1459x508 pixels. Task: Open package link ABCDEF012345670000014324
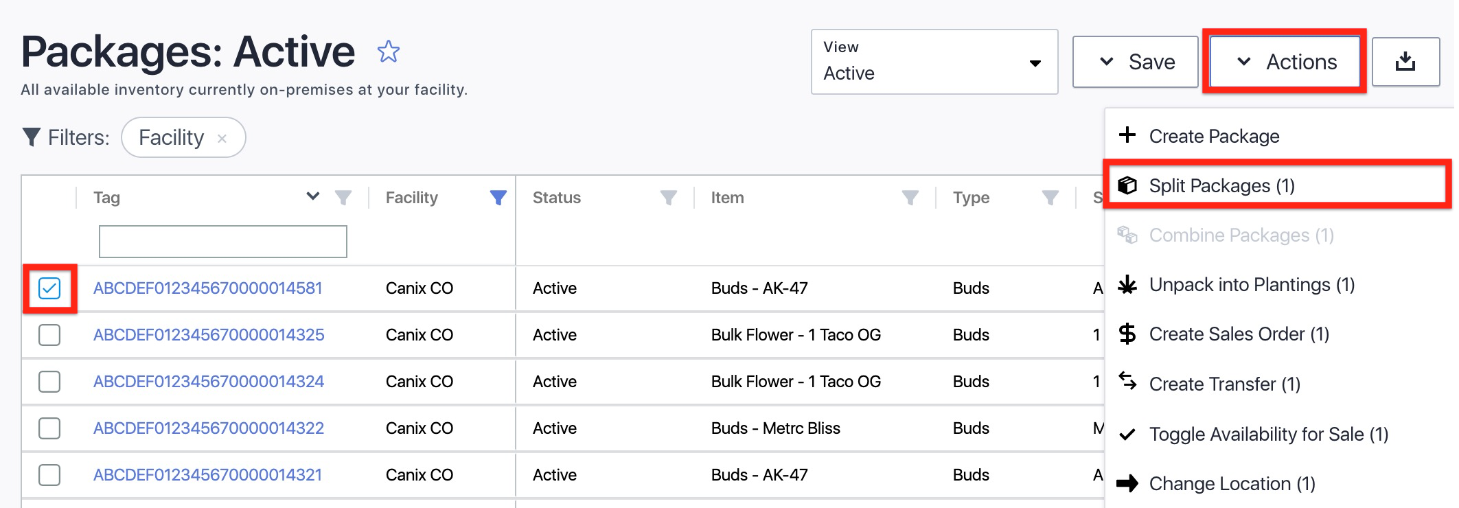click(x=209, y=382)
